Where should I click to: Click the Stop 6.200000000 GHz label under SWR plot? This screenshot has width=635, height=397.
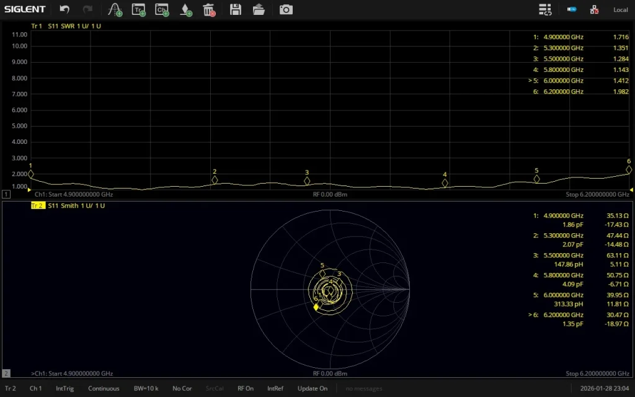point(597,194)
